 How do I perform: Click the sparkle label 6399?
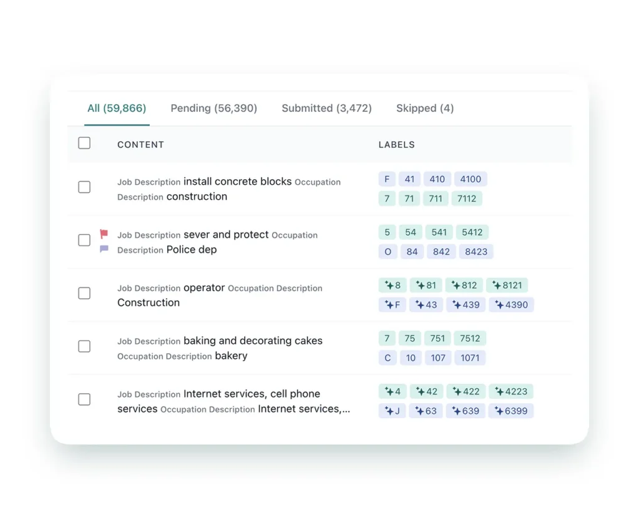[510, 411]
